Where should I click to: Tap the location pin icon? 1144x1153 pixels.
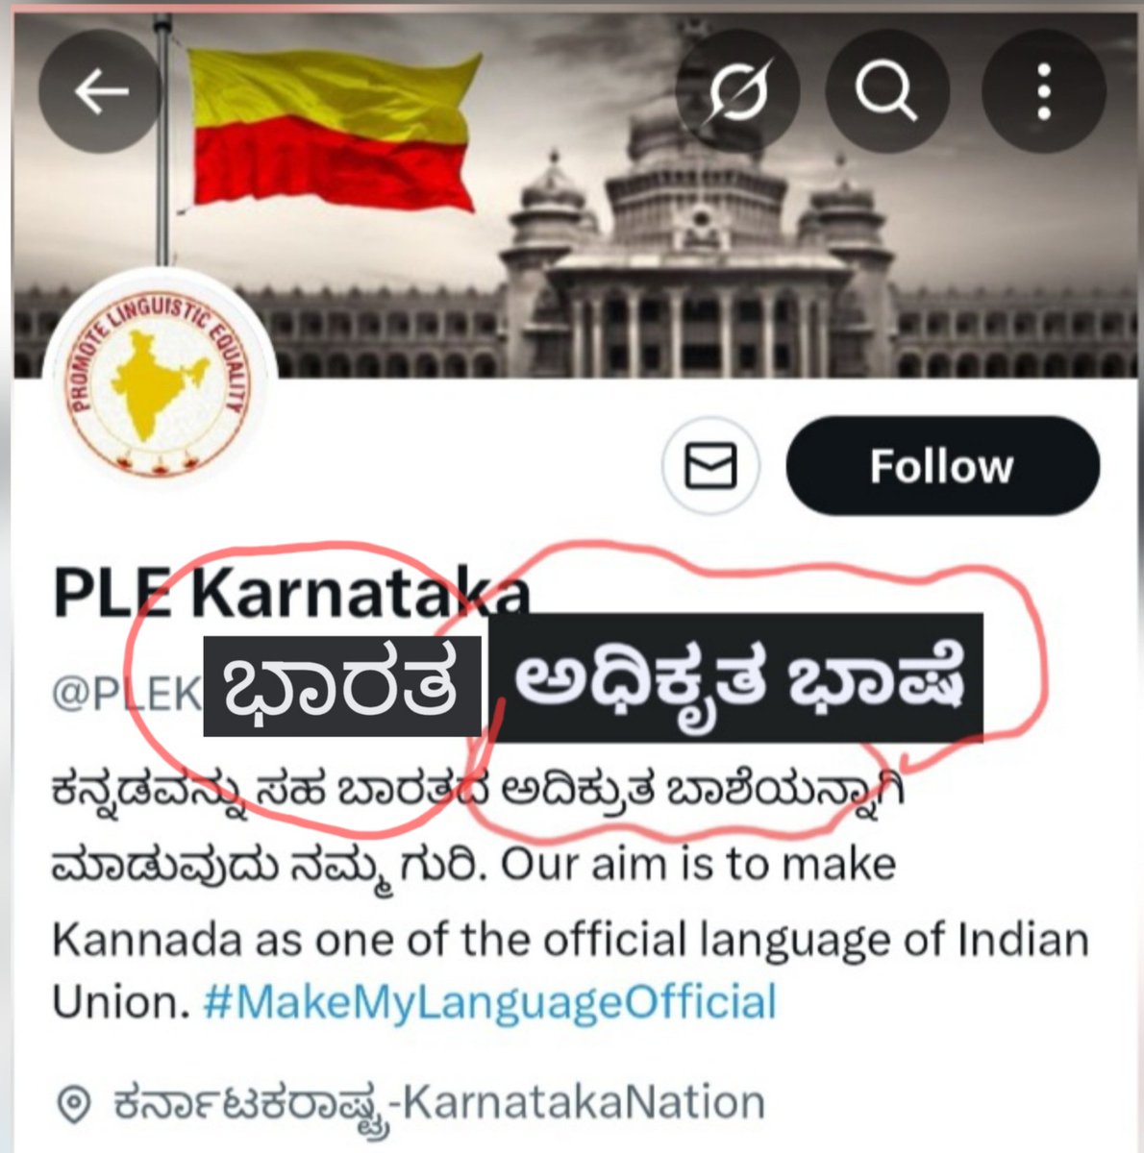pyautogui.click(x=73, y=1101)
